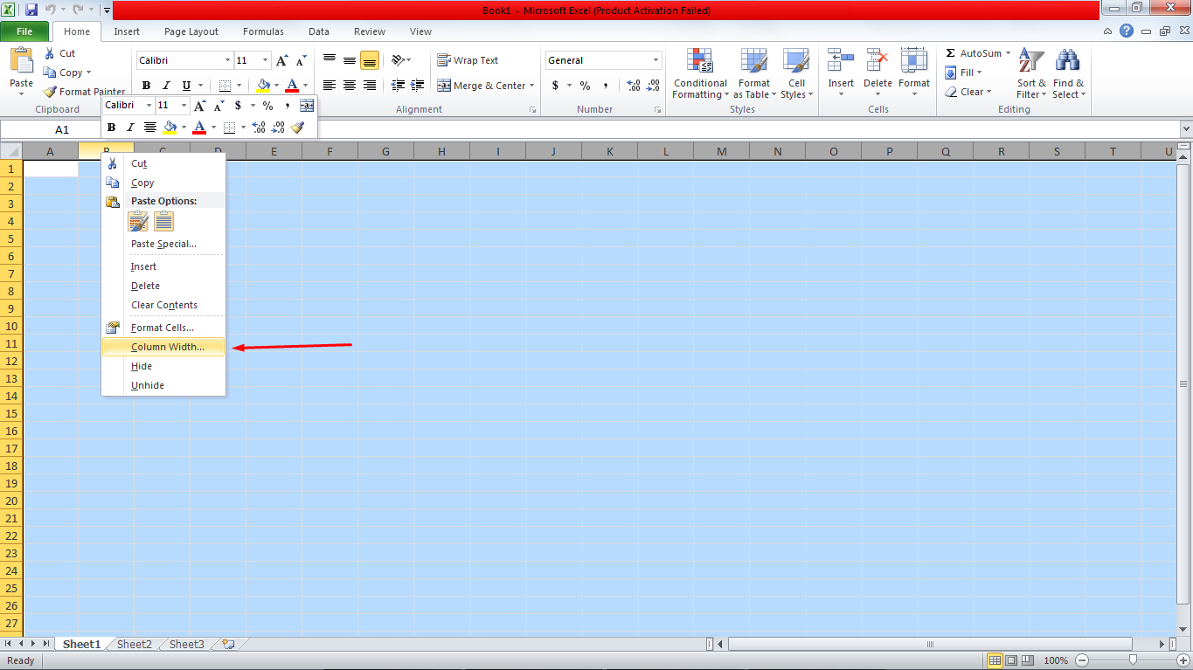This screenshot has height=670, width=1193.
Task: Click the Center align icon in the mini toolbar
Action: point(150,128)
